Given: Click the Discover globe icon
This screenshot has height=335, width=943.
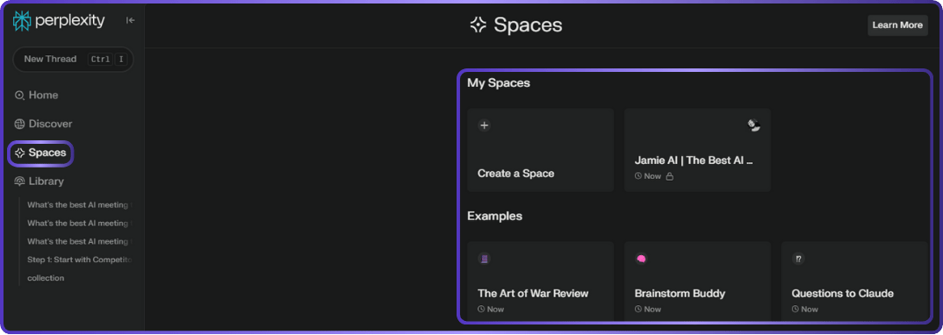Looking at the screenshot, I should click(x=20, y=124).
